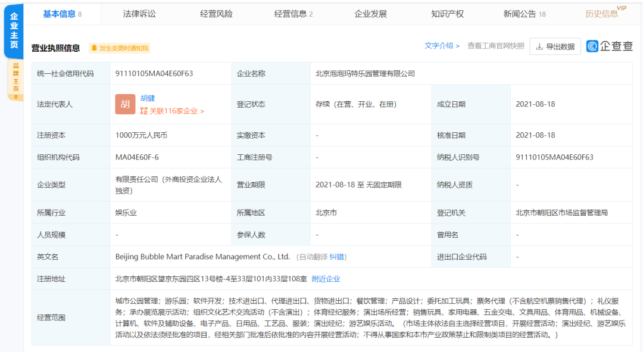The image size is (643, 352).
Task: Click registered capital 1000万元人民币
Action: (x=142, y=135)
